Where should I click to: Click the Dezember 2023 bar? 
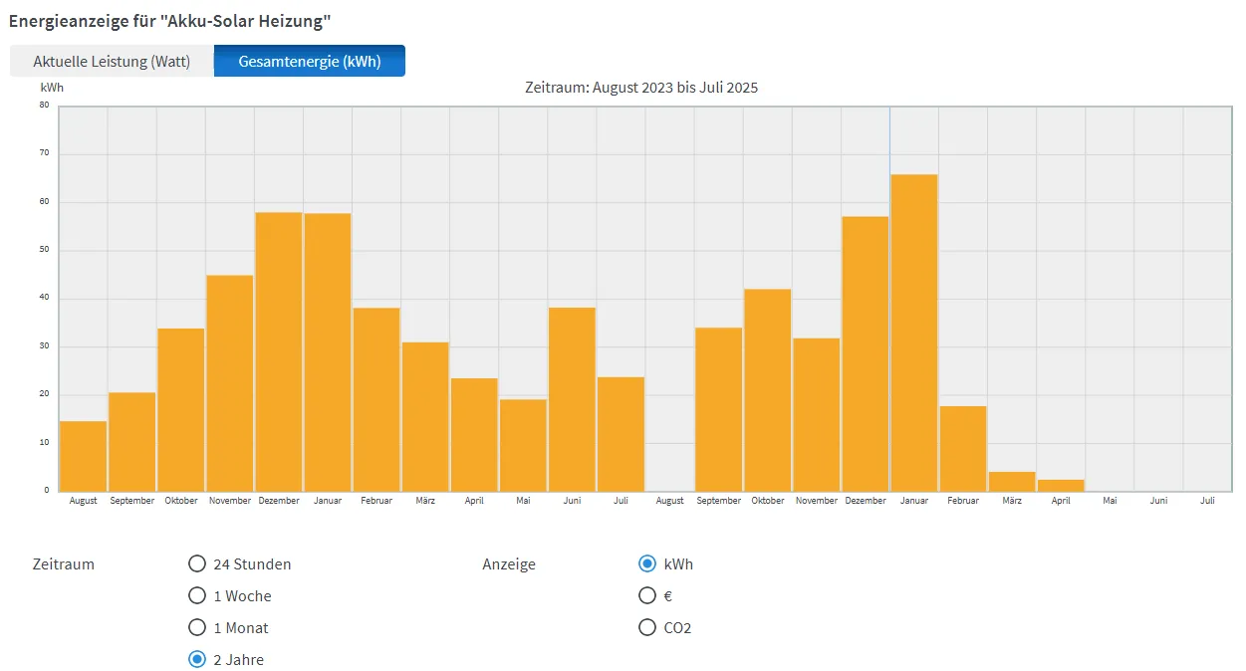click(x=279, y=351)
